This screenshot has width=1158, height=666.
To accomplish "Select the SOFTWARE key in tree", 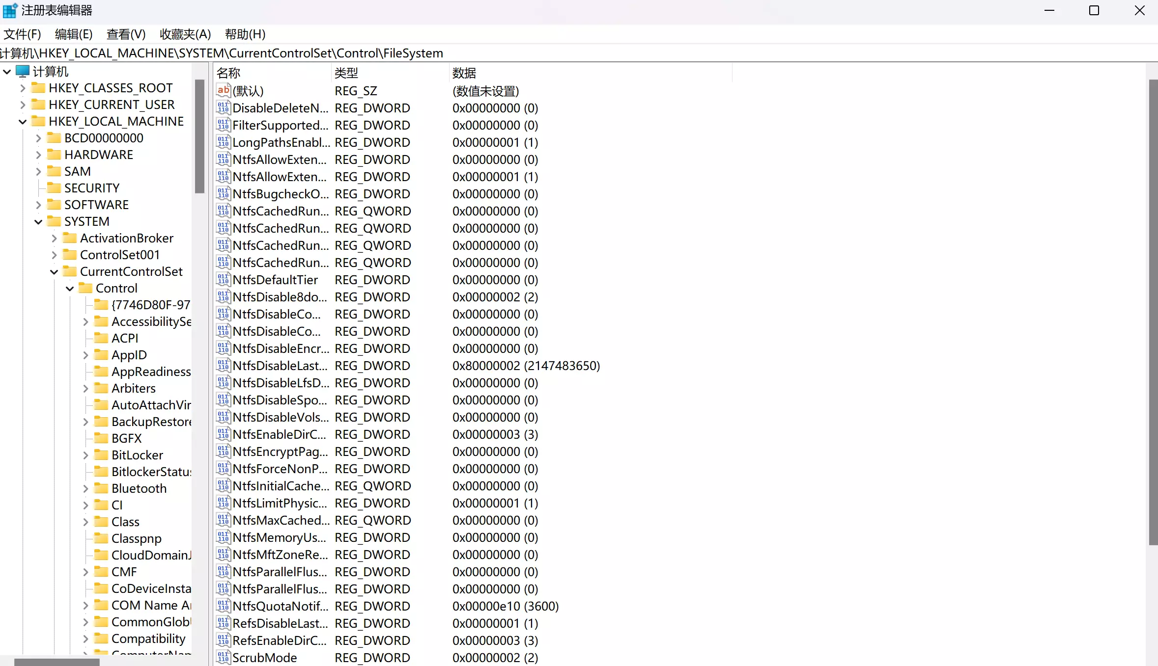I will coord(96,205).
